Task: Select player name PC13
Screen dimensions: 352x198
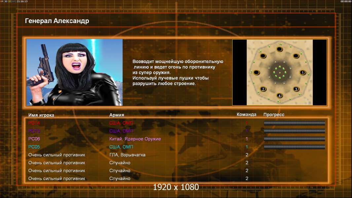Action: pos(34,131)
